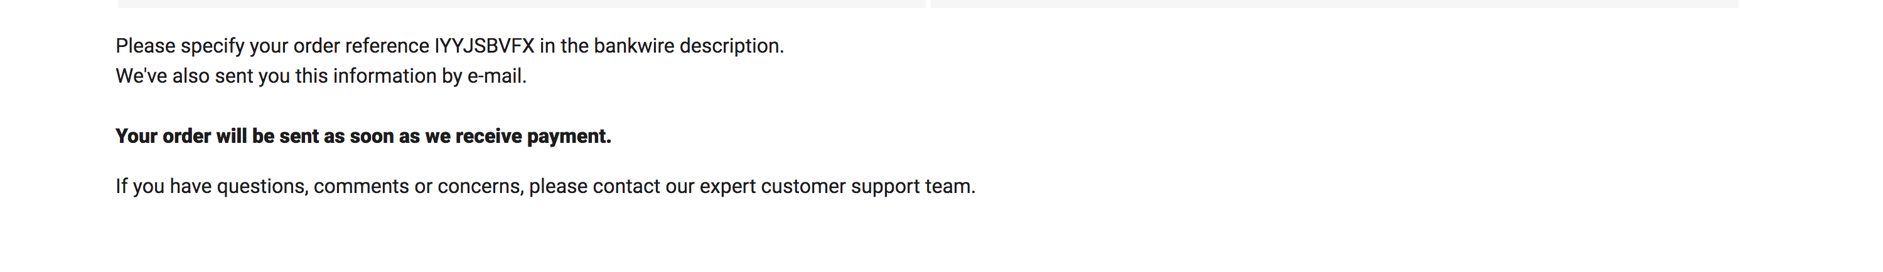Click the word description in first line
This screenshot has height=272, width=1883.
pyautogui.click(x=732, y=46)
